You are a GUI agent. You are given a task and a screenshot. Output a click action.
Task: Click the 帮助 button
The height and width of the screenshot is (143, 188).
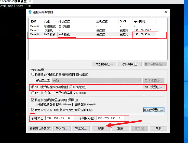(x=158, y=128)
